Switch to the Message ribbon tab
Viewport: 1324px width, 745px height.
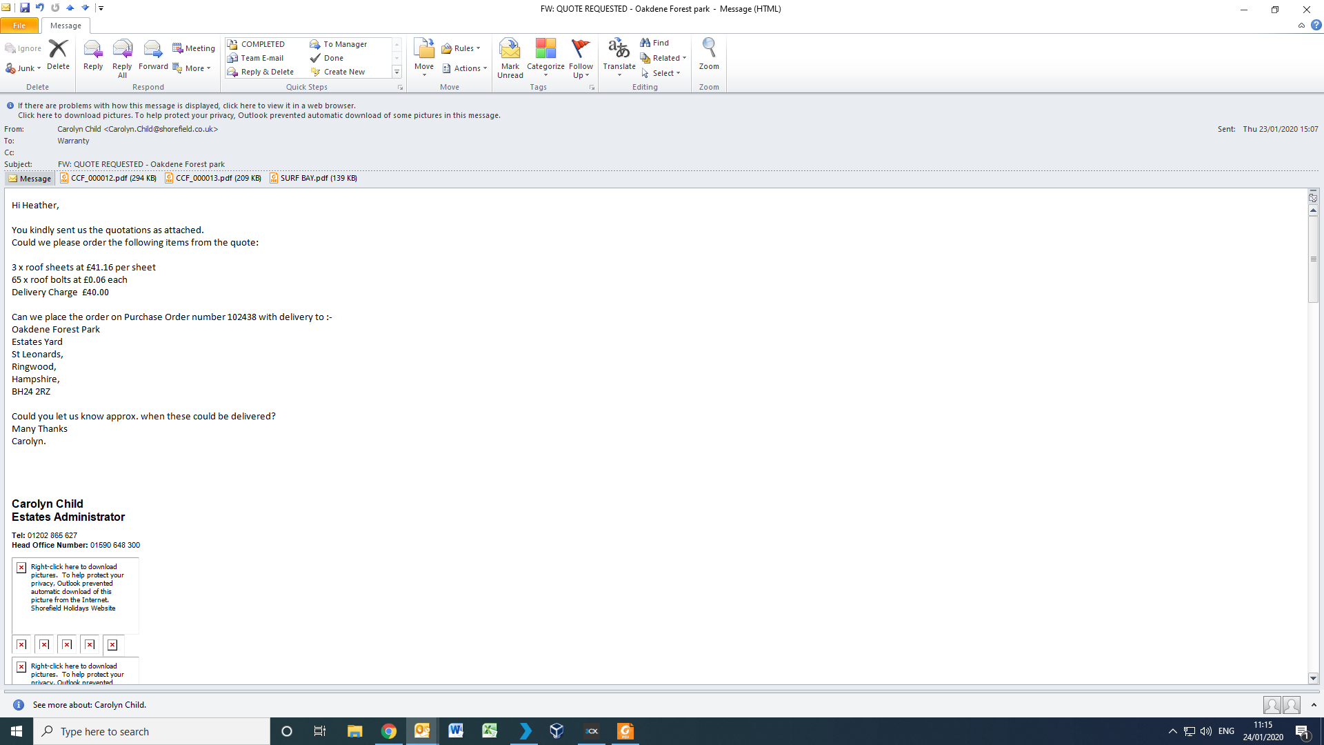[x=66, y=26]
